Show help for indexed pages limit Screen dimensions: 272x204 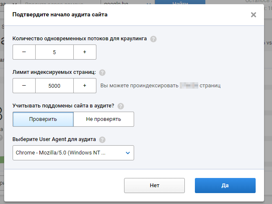point(102,73)
